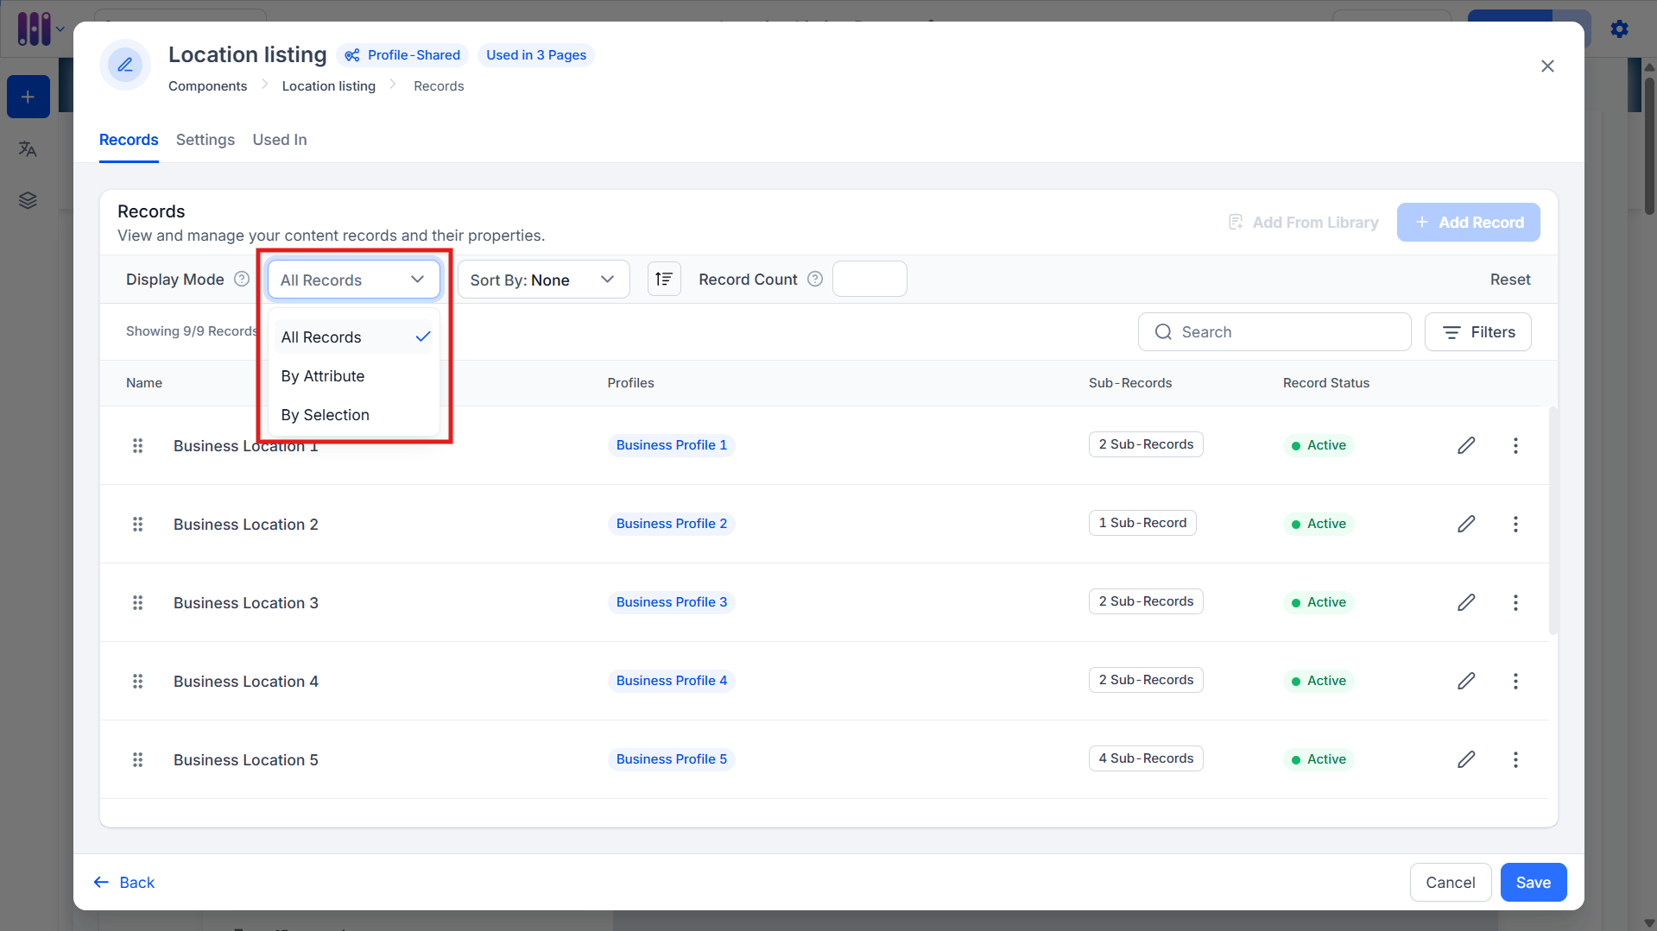This screenshot has height=931, width=1657.
Task: Open Business Profile 4 tag
Action: [x=672, y=681]
